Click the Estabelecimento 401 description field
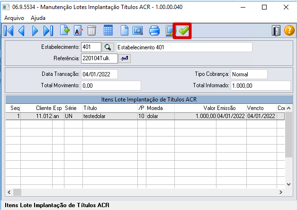Image resolution: width=297 pixels, height=210 pixels. pyautogui.click(x=184, y=47)
